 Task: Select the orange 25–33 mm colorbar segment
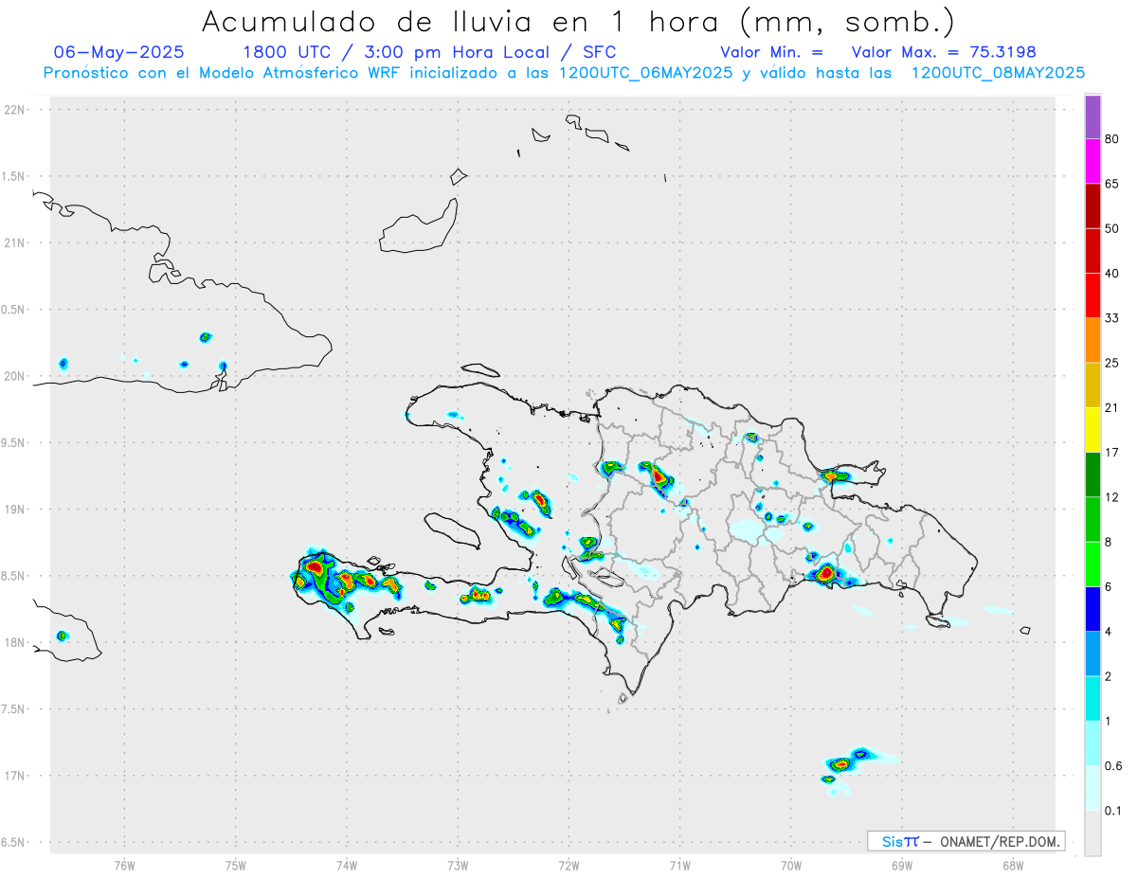coord(1092,340)
